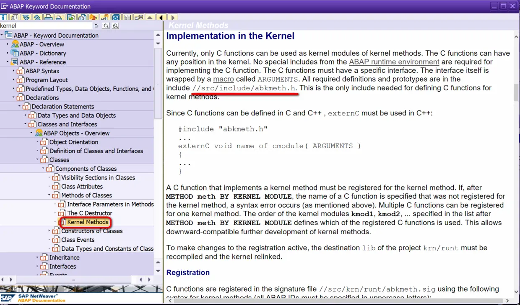Open Interfaces tree entry

pos(62,267)
